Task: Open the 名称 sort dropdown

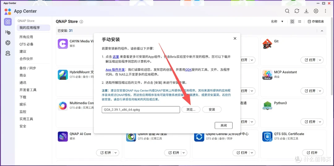Action: tap(277, 22)
